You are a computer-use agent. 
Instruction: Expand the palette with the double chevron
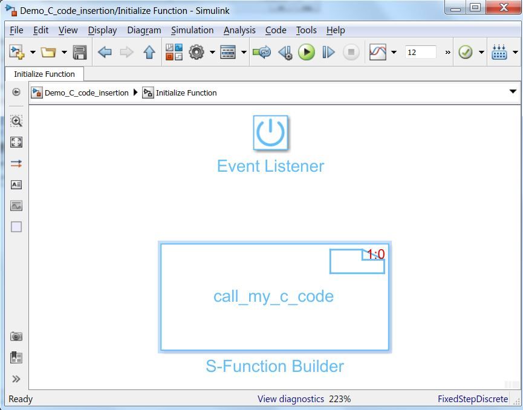[16, 379]
